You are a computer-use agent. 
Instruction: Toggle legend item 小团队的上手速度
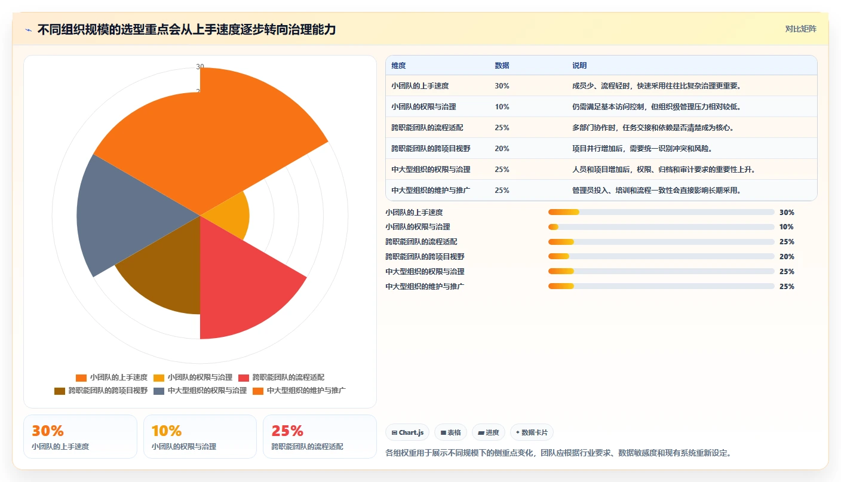(x=112, y=377)
